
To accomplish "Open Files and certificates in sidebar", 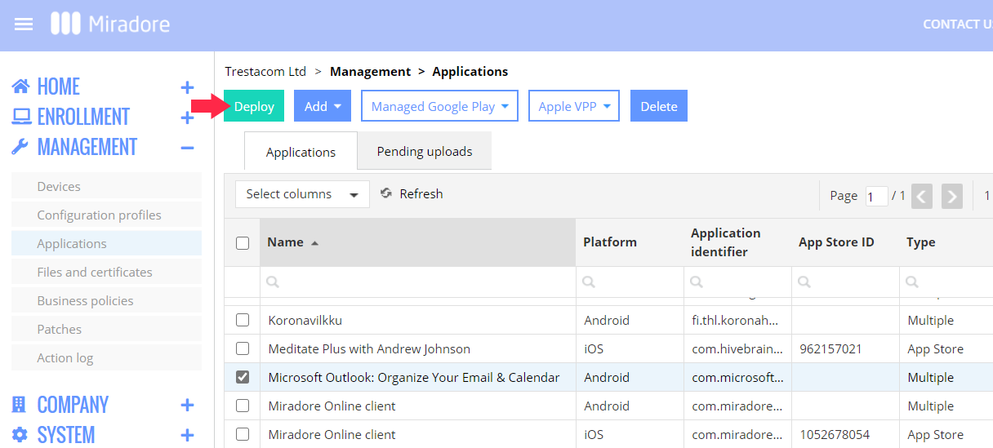I will [106, 272].
